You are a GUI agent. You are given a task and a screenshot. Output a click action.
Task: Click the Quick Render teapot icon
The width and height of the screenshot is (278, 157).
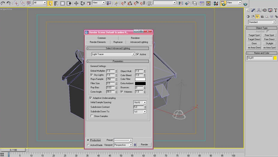(x=246, y=4)
